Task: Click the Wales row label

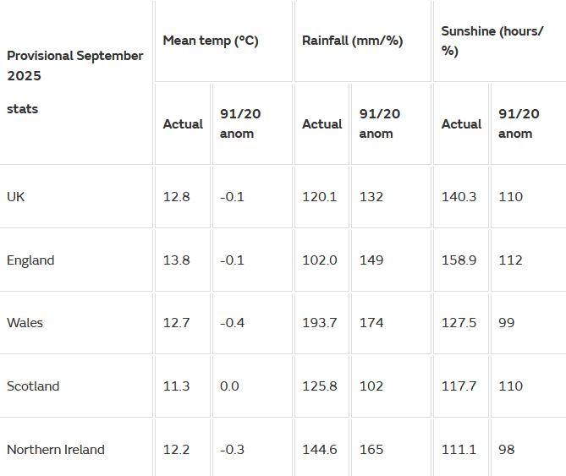Action: pos(25,323)
